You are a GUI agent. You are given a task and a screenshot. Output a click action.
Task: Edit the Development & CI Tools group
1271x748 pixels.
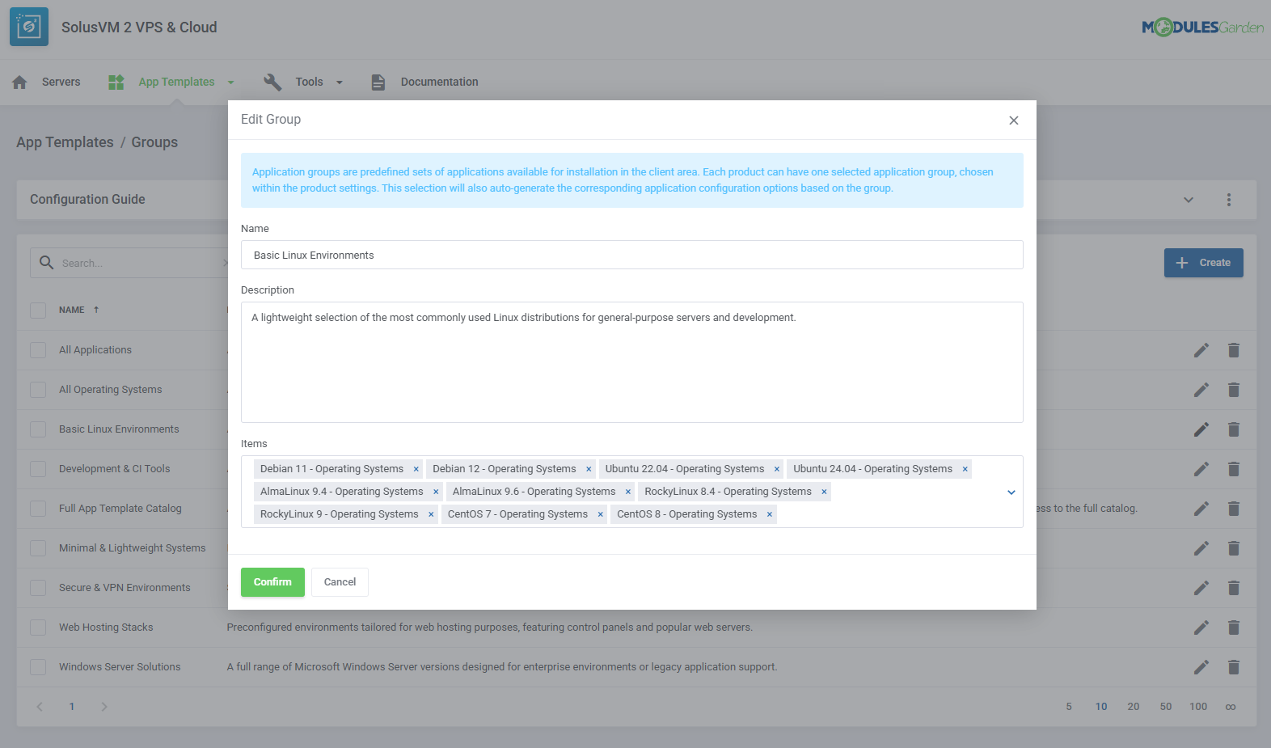1201,469
